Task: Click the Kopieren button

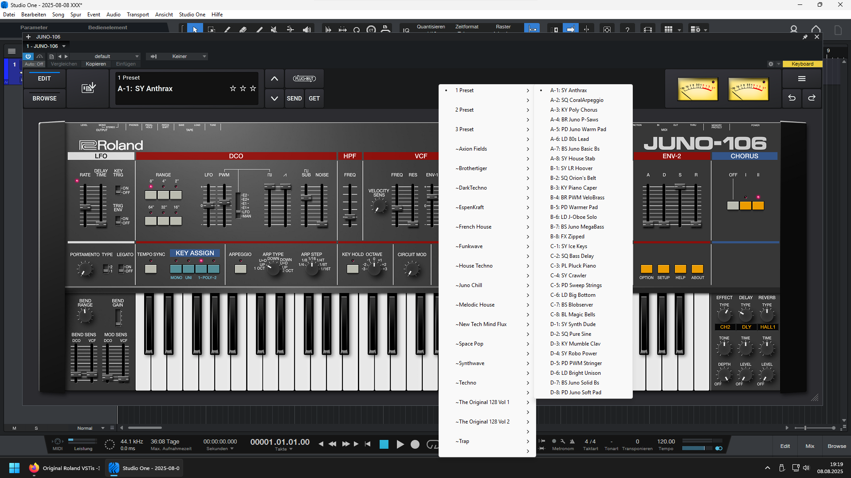Action: (x=96, y=64)
